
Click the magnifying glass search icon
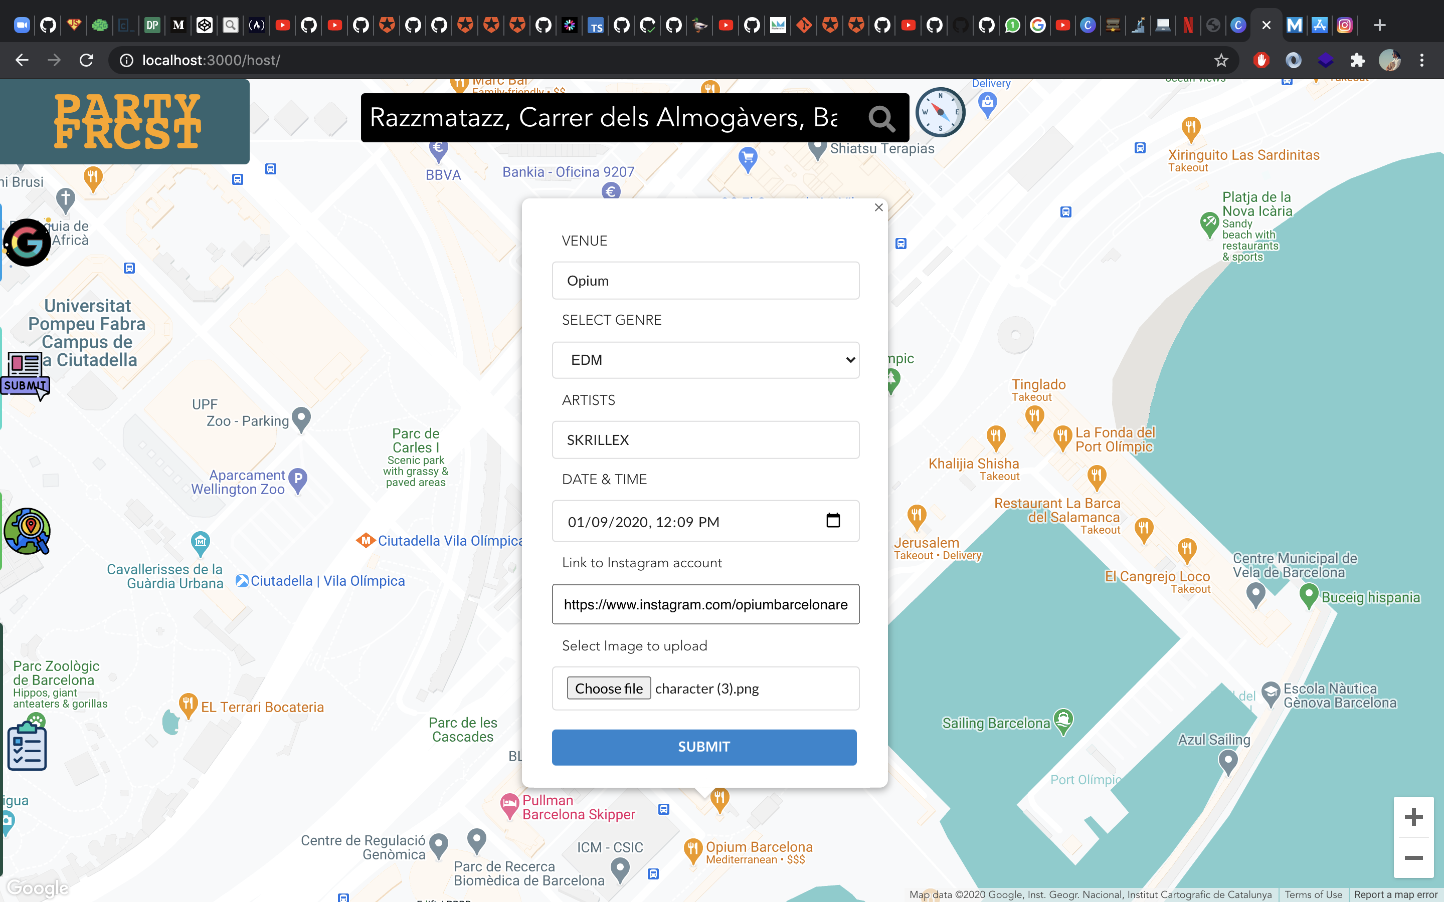[x=881, y=119]
